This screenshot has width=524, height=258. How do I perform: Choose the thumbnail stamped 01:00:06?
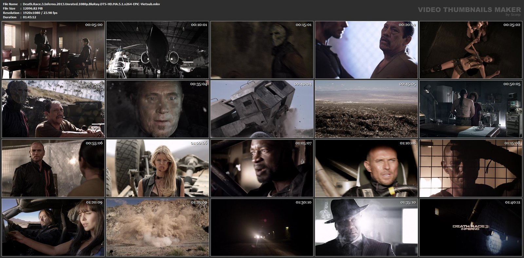(x=158, y=168)
